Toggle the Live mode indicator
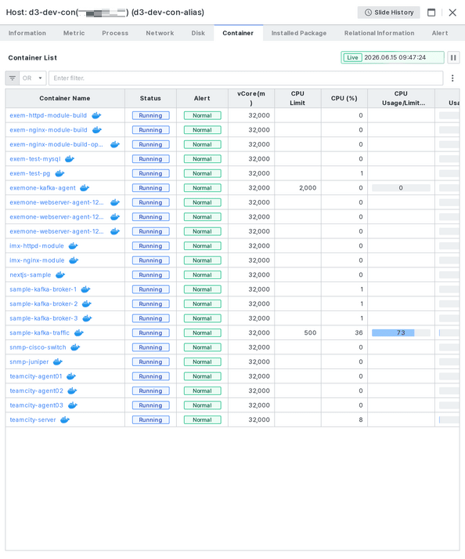The height and width of the screenshot is (559, 465). point(352,57)
